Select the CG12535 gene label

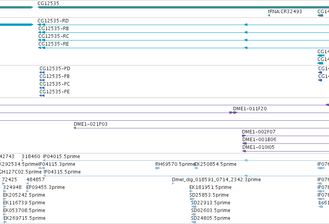coord(48,3)
